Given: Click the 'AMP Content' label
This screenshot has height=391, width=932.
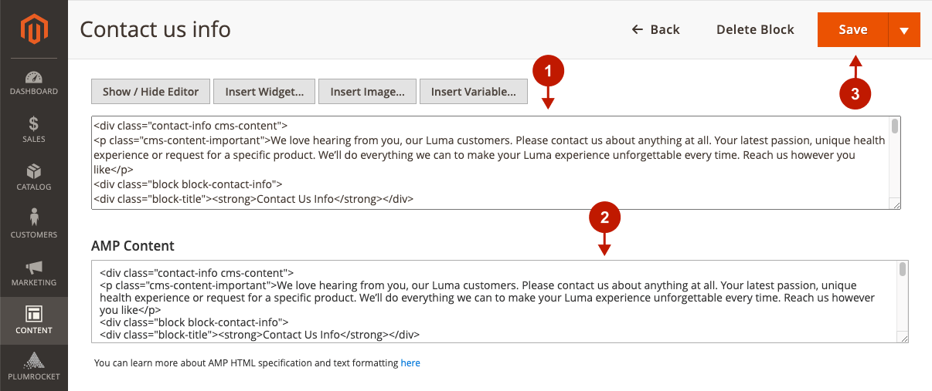Looking at the screenshot, I should pos(133,246).
